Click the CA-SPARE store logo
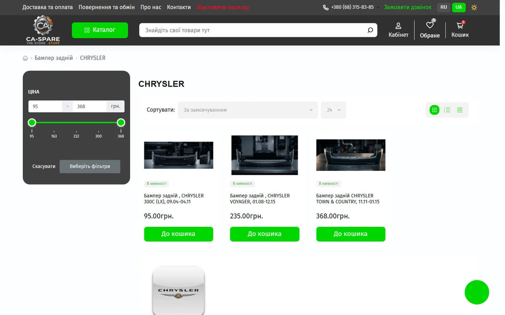 coord(43,30)
